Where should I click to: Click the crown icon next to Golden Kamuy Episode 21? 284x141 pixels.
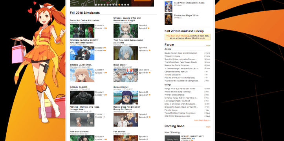(x=150, y=95)
